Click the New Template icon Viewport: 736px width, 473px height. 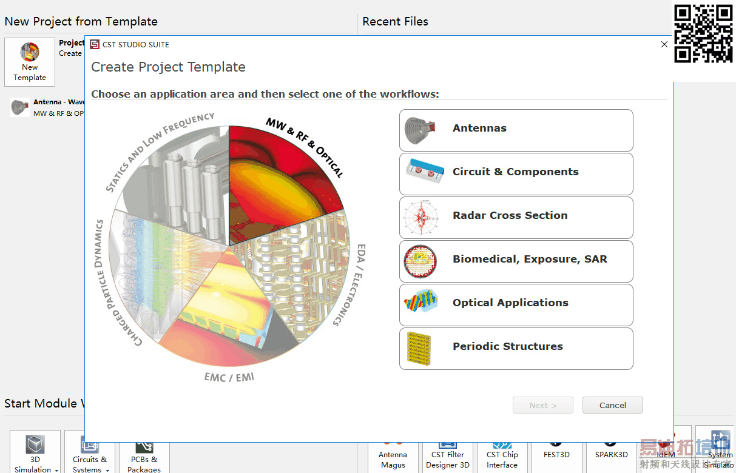click(30, 62)
